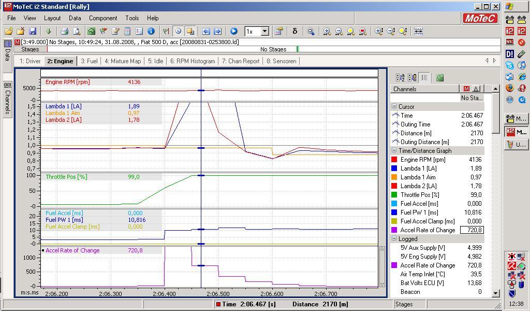Toggle the list view button in Channels panel
Screen dimensions: 530x311
coord(424,78)
